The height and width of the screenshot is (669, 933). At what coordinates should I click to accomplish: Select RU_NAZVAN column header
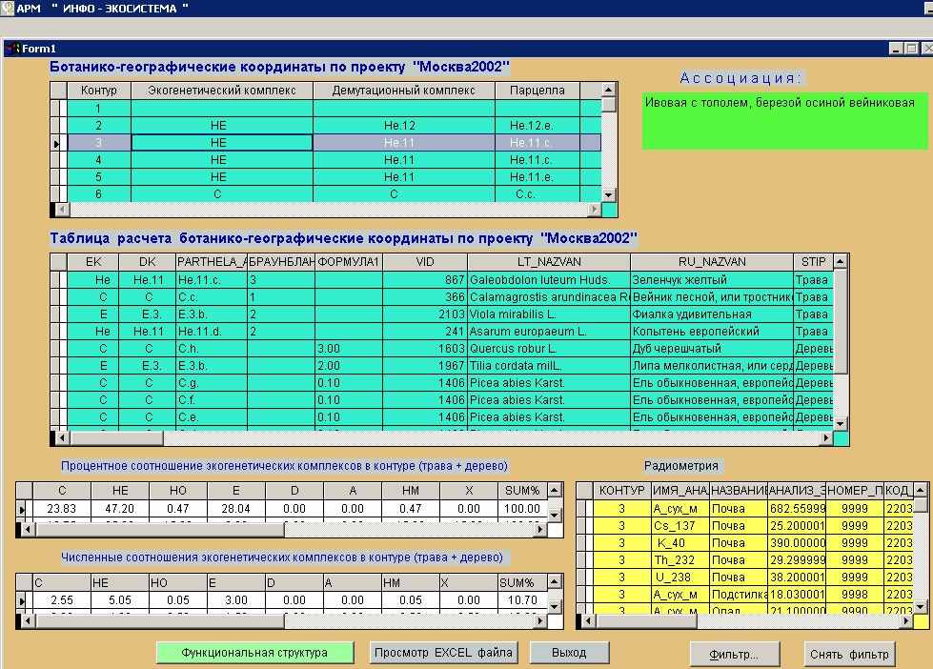click(712, 262)
